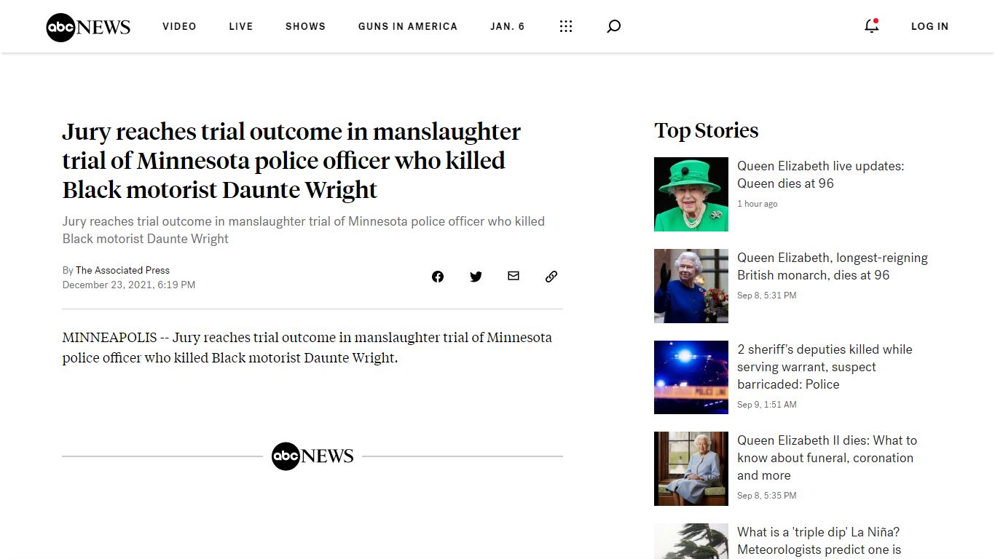Open the ABC News homepage logo

click(88, 27)
